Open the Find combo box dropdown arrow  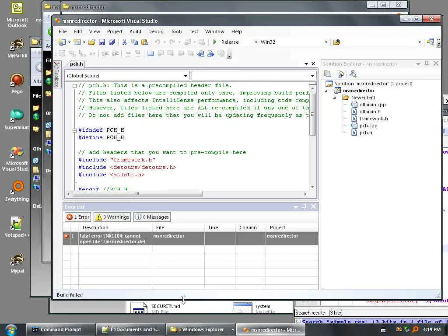420,42
